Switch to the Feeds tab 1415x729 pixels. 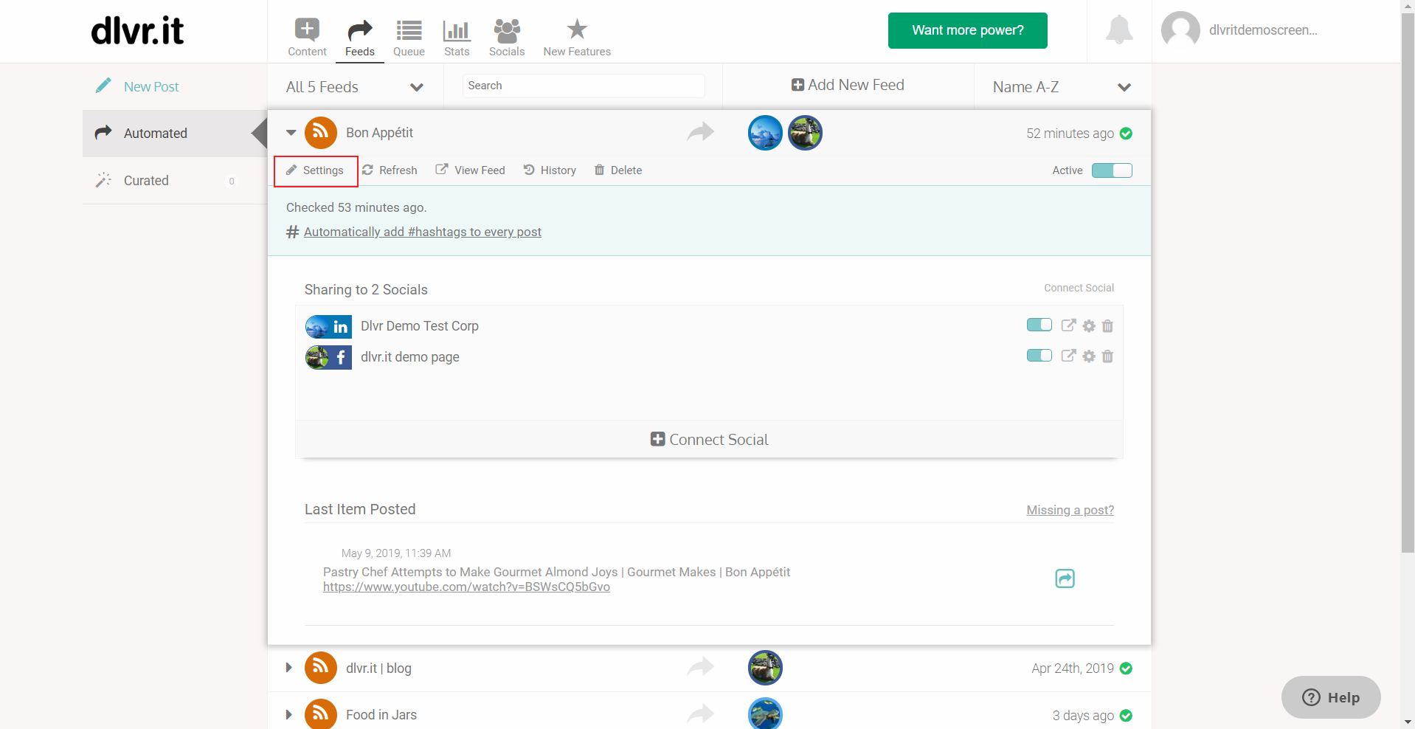(359, 37)
